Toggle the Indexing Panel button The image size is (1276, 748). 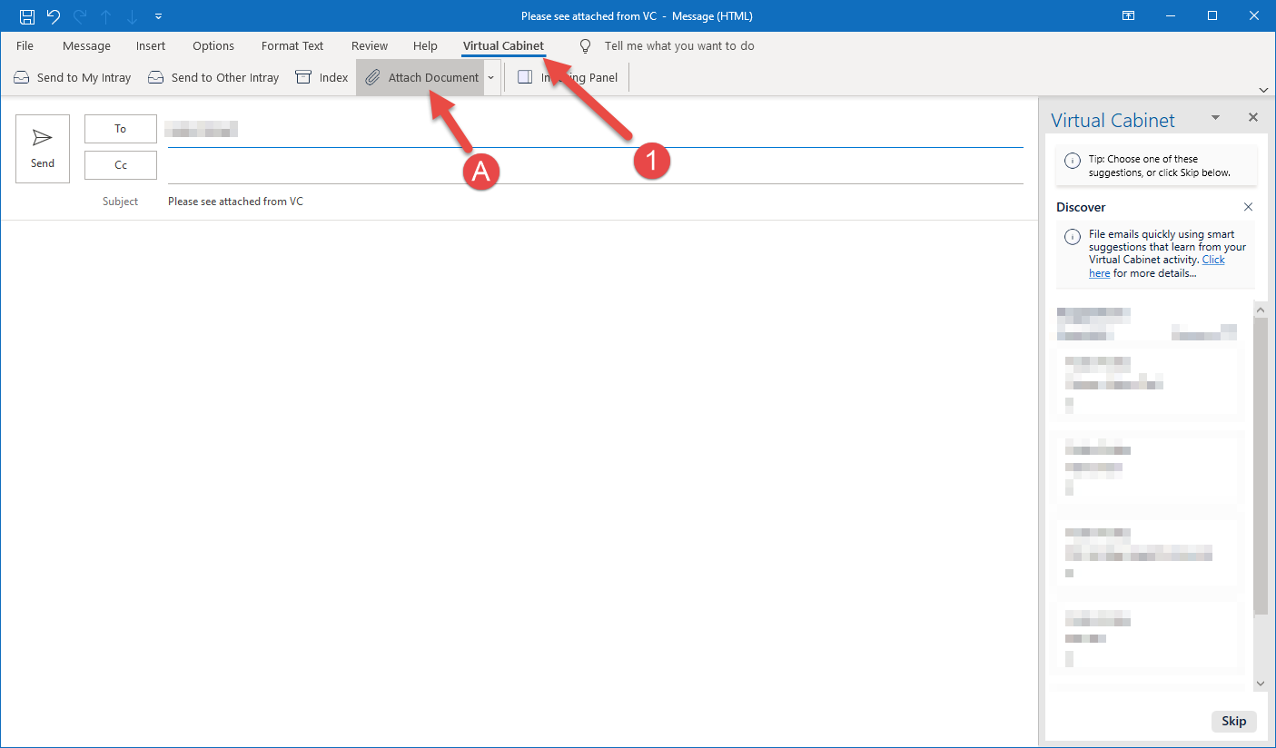pyautogui.click(x=568, y=77)
